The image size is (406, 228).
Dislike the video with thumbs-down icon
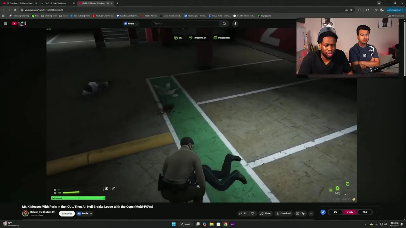(x=253, y=213)
